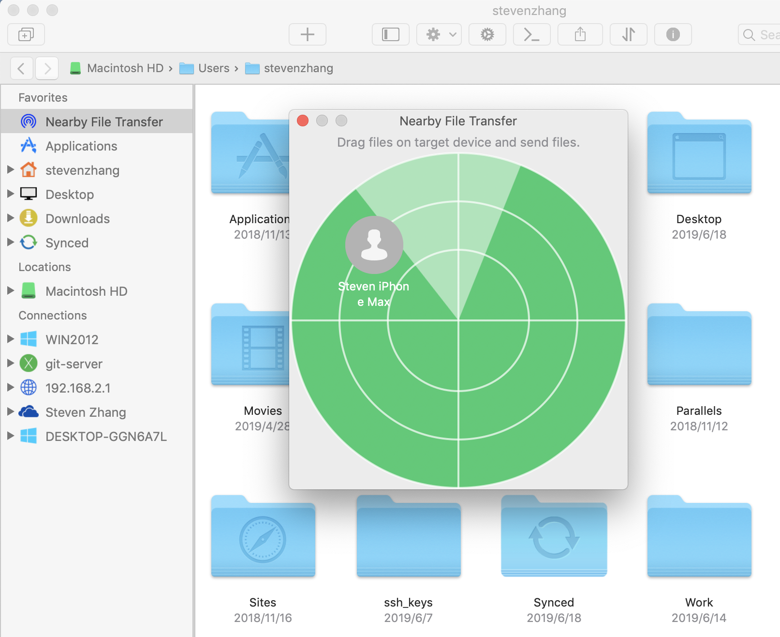The height and width of the screenshot is (637, 780).
Task: Select the Applications folder
Action: pyautogui.click(x=250, y=153)
